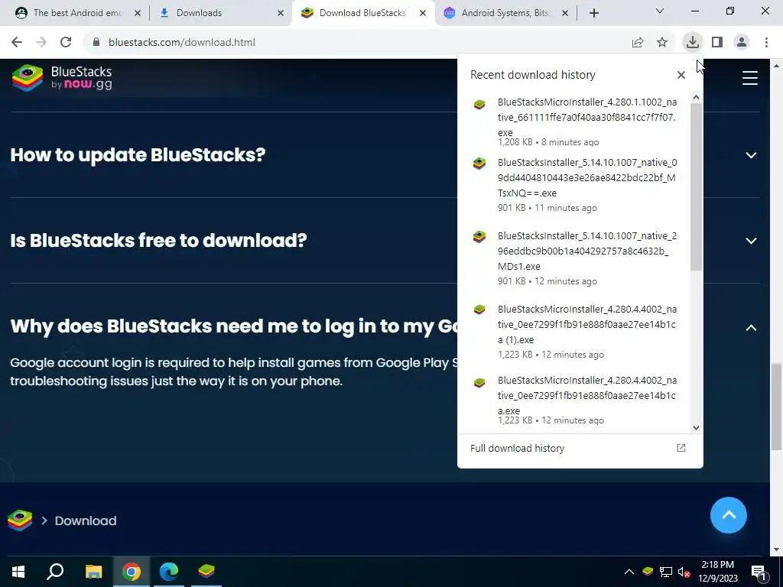The height and width of the screenshot is (587, 783).
Task: Click the lock icon in the address bar
Action: pyautogui.click(x=96, y=43)
